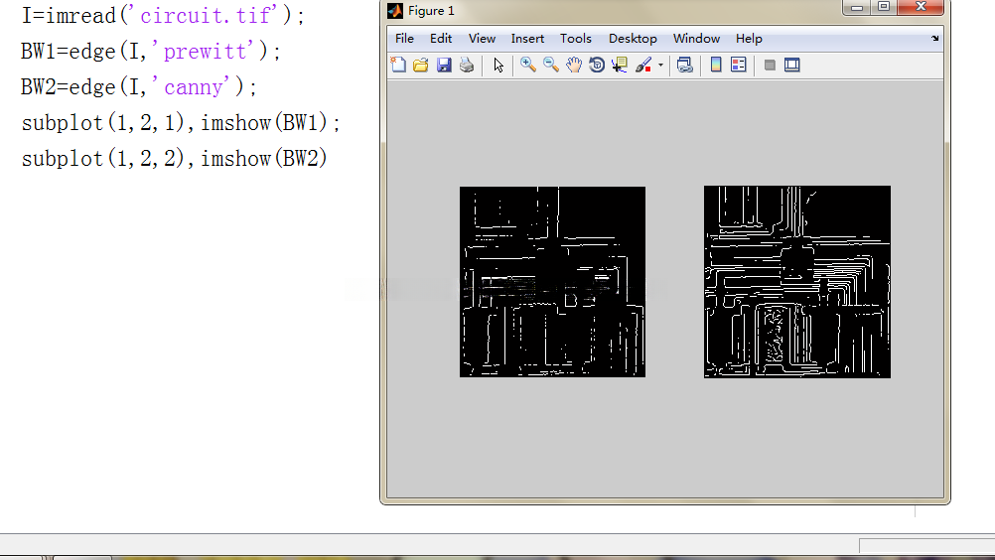Click the Show Plot Tools and Dock icon
The width and height of the screenshot is (995, 560).
[x=792, y=65]
